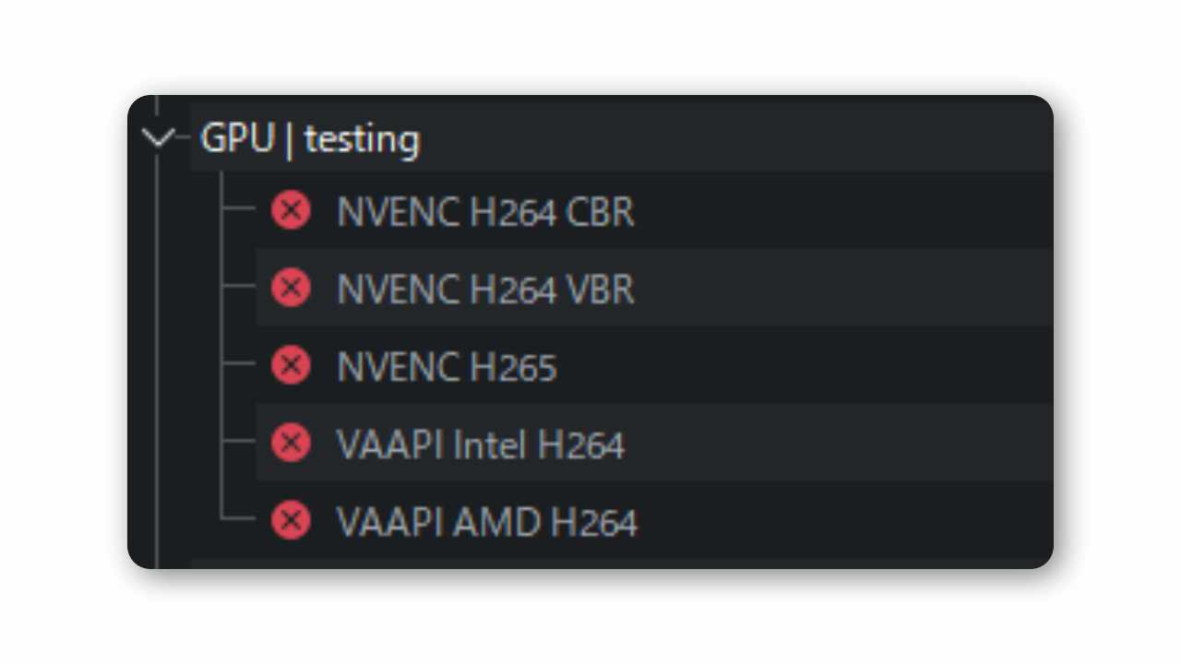The image size is (1181, 664).
Task: Select the NVENC H264 CBR test label
Action: (x=485, y=212)
